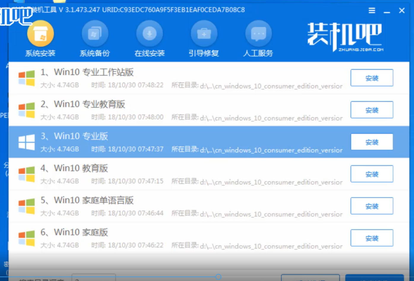Click the Windows logo of Win10 专业工作站版
The height and width of the screenshot is (281, 414).
[26, 78]
